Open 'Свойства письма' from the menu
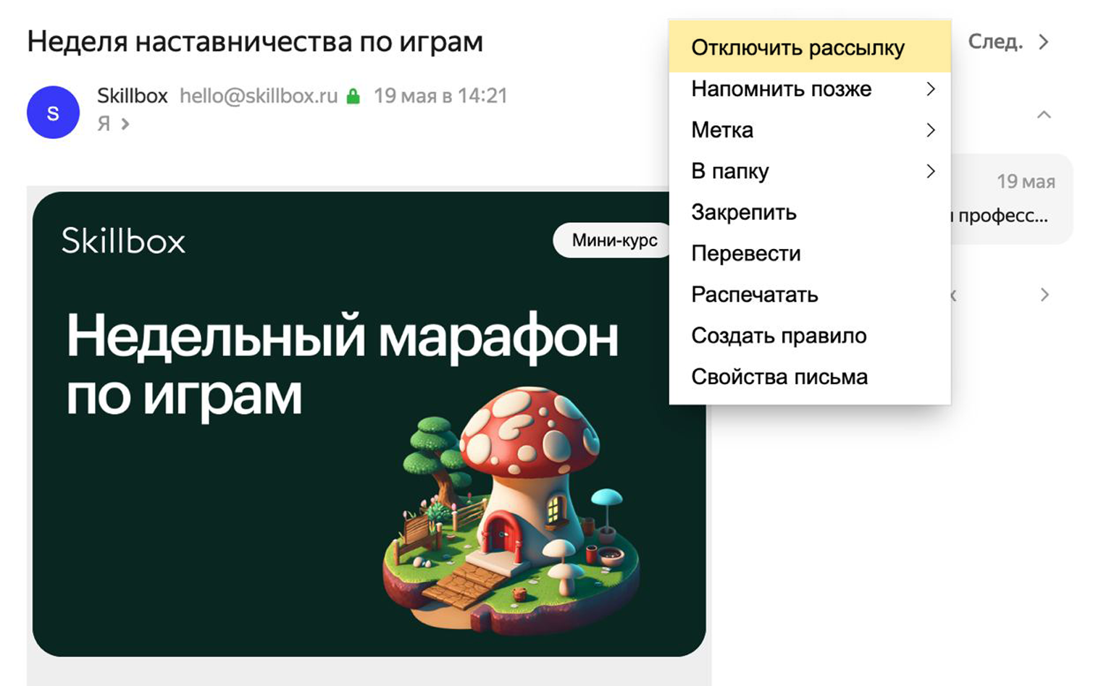This screenshot has height=686, width=1101. tap(809, 377)
